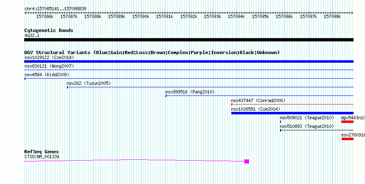Select the blue nsv4564 variant line
This screenshot has width=365, height=184.
(189, 78)
